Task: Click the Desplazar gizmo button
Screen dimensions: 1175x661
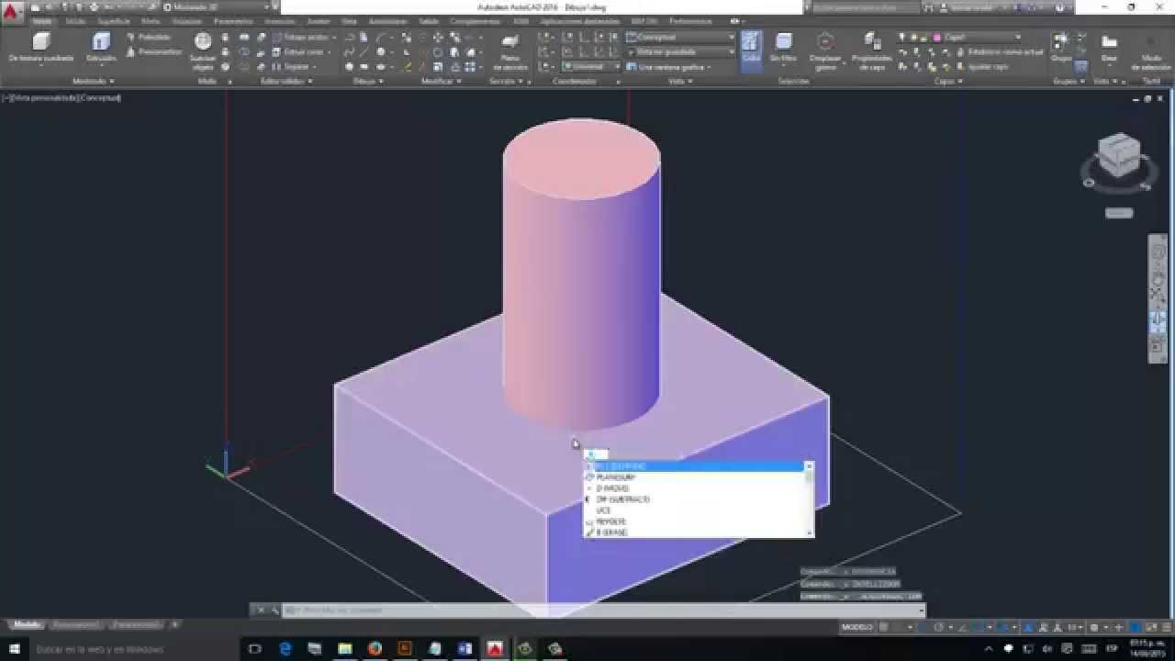Action: pos(825,50)
